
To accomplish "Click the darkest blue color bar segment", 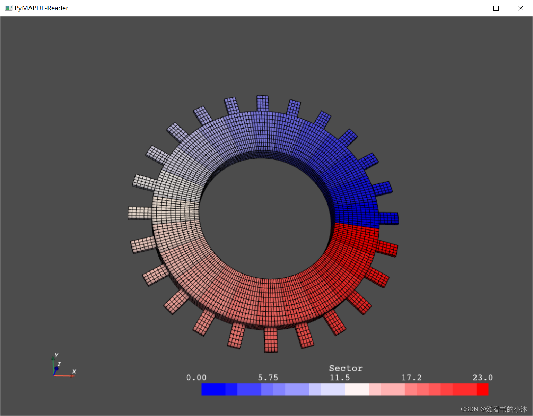I will click(x=213, y=389).
